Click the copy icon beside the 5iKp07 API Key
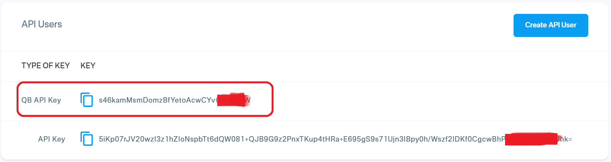 [x=87, y=138]
